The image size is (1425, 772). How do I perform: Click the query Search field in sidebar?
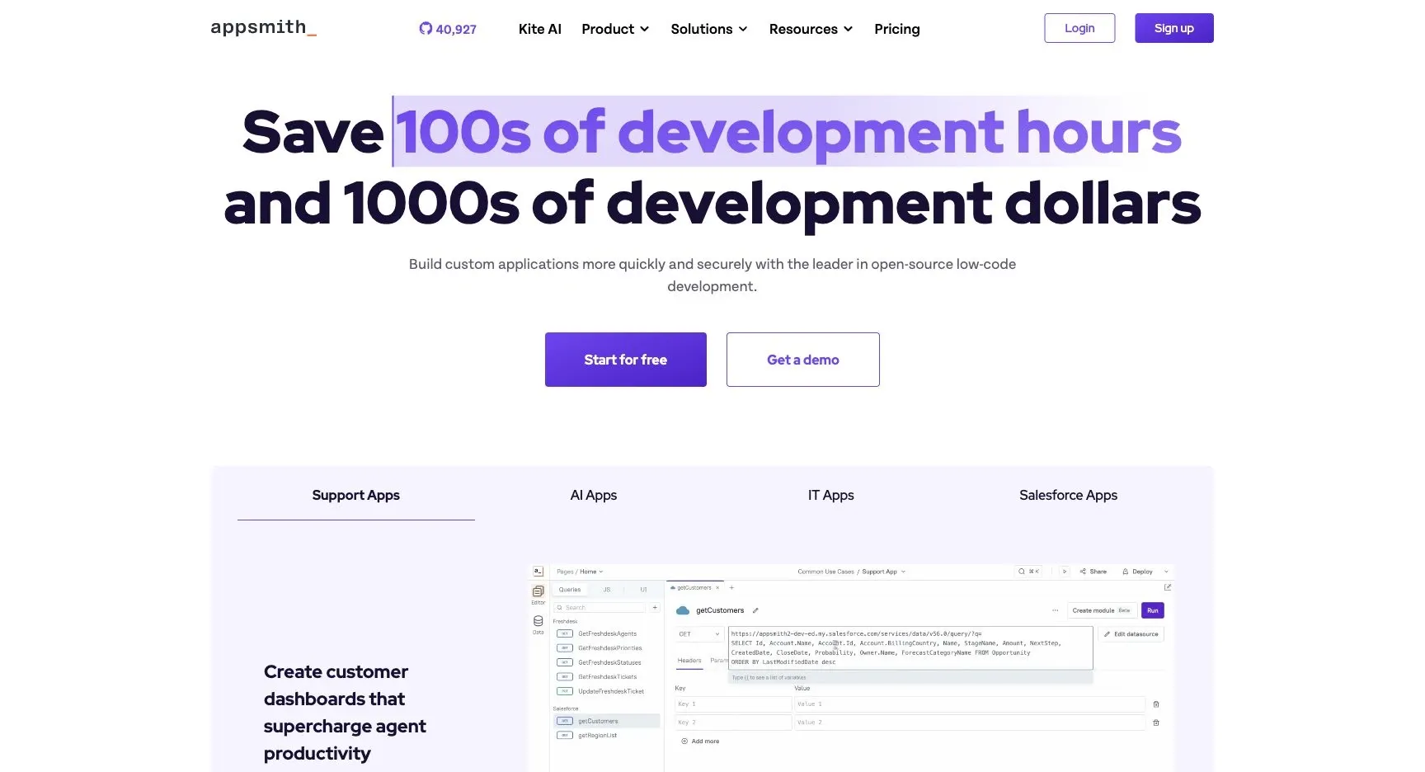[601, 607]
